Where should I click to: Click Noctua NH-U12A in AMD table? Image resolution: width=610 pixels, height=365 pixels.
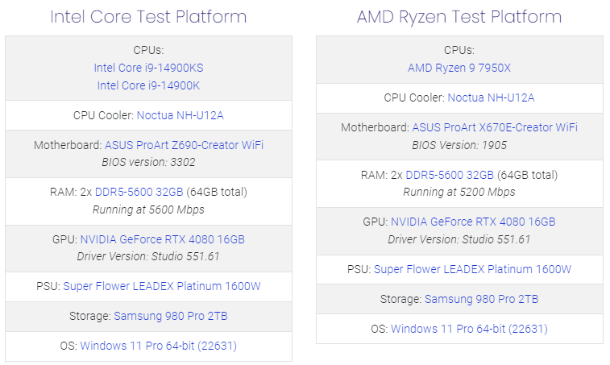[x=491, y=97]
